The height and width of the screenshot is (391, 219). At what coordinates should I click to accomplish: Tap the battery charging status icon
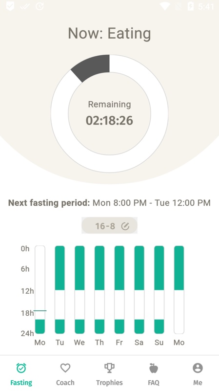(x=191, y=6)
